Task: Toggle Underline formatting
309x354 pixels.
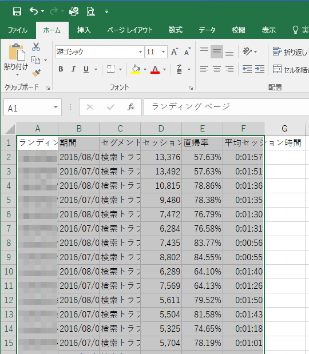Action: 86,69
